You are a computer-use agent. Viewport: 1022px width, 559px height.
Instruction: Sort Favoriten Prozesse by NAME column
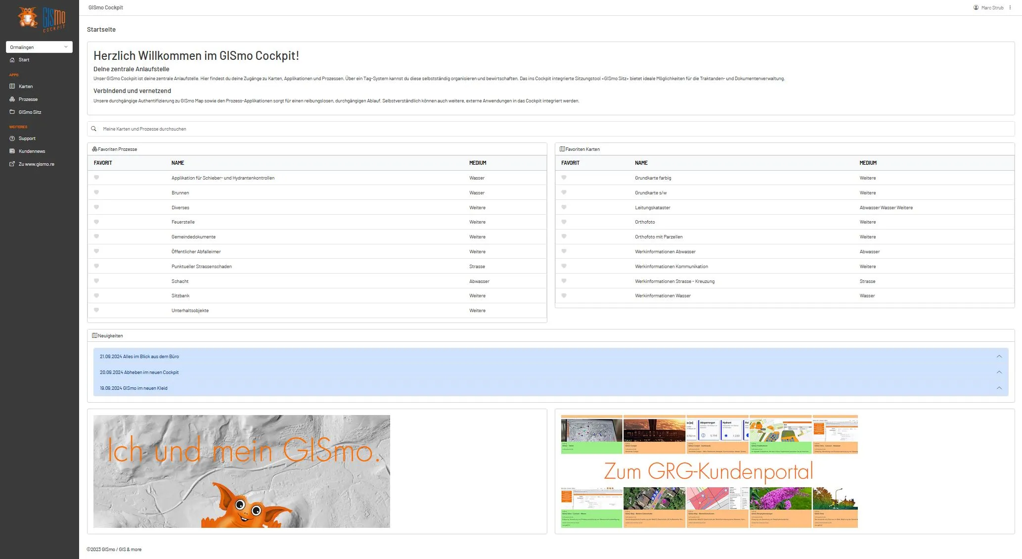coord(178,163)
